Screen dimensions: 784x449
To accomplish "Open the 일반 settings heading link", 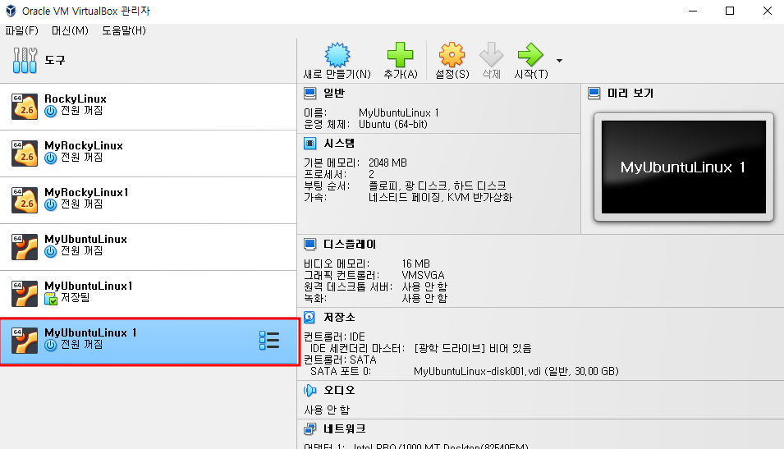I will coord(334,93).
